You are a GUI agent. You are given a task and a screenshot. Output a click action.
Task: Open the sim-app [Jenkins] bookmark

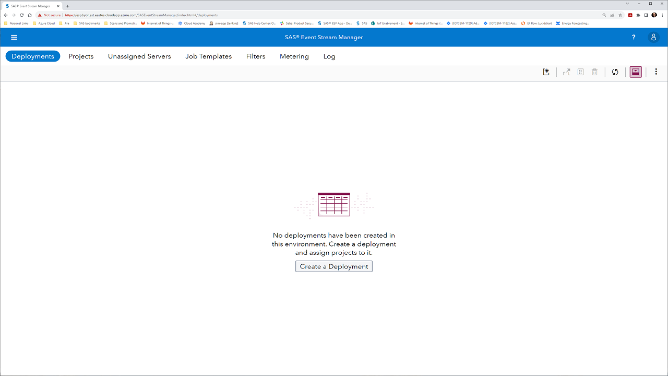tap(223, 23)
